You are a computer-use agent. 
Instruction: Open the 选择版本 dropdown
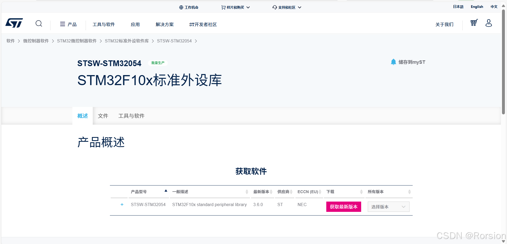(388, 207)
